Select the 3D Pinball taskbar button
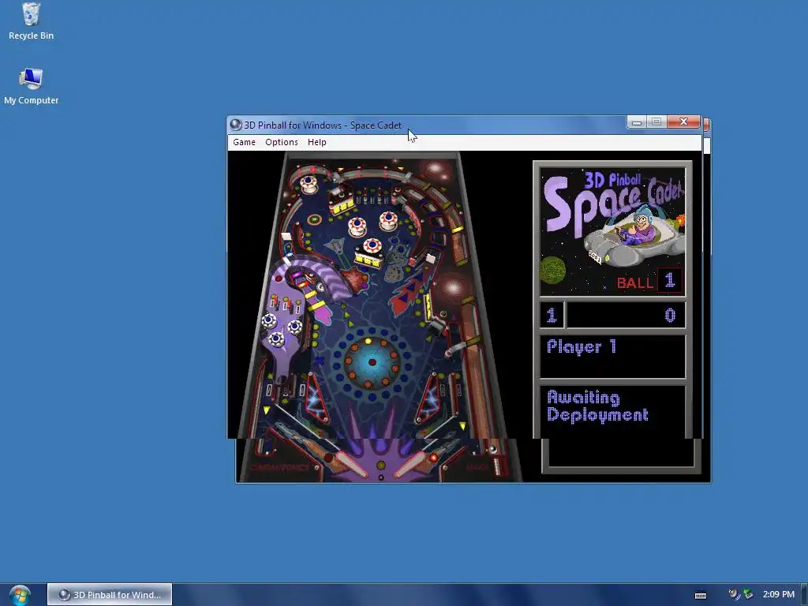 click(110, 595)
